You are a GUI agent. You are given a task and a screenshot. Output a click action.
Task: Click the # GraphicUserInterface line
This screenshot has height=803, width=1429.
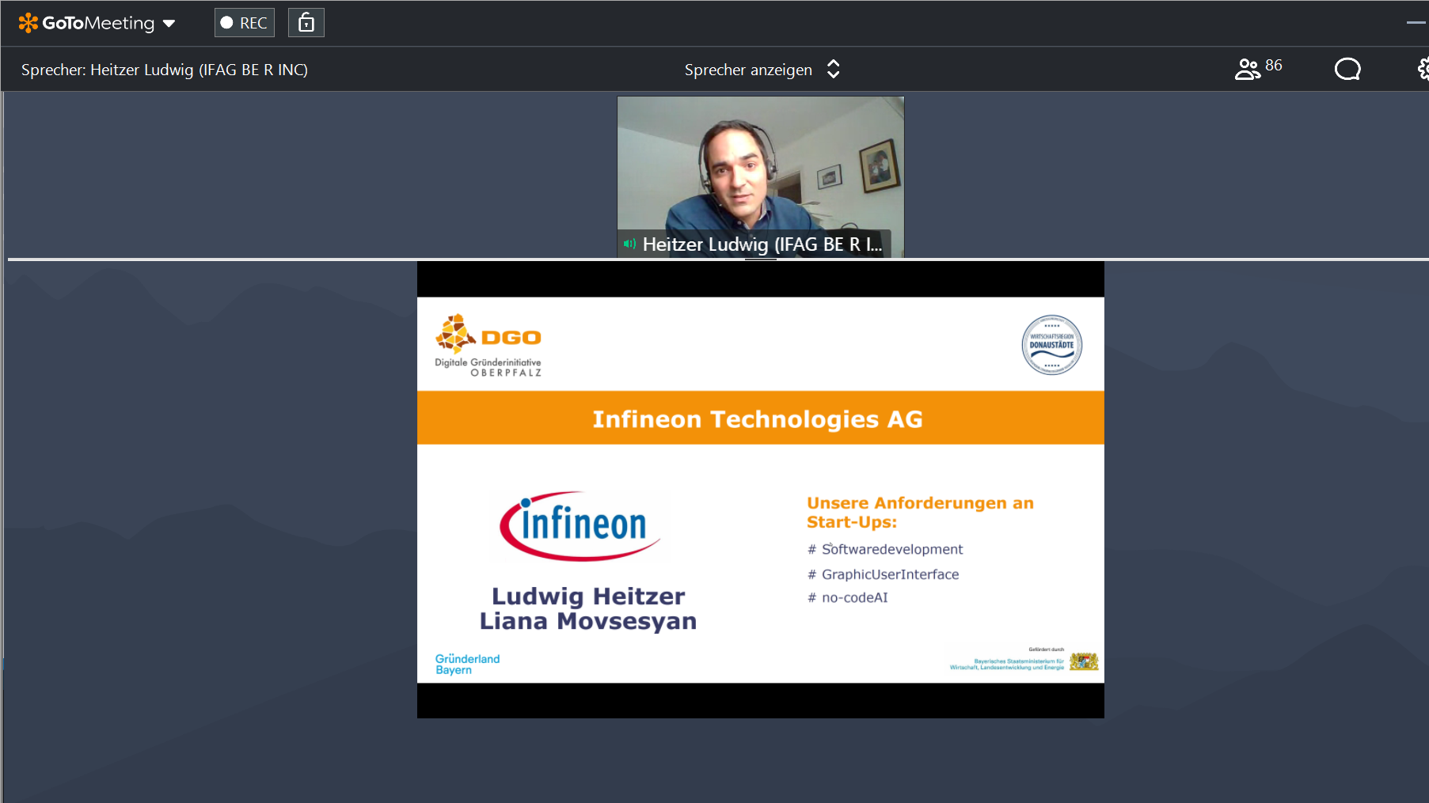point(883,574)
